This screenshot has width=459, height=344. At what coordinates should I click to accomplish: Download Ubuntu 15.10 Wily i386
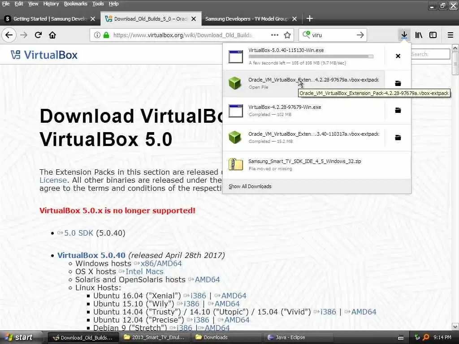(191, 304)
